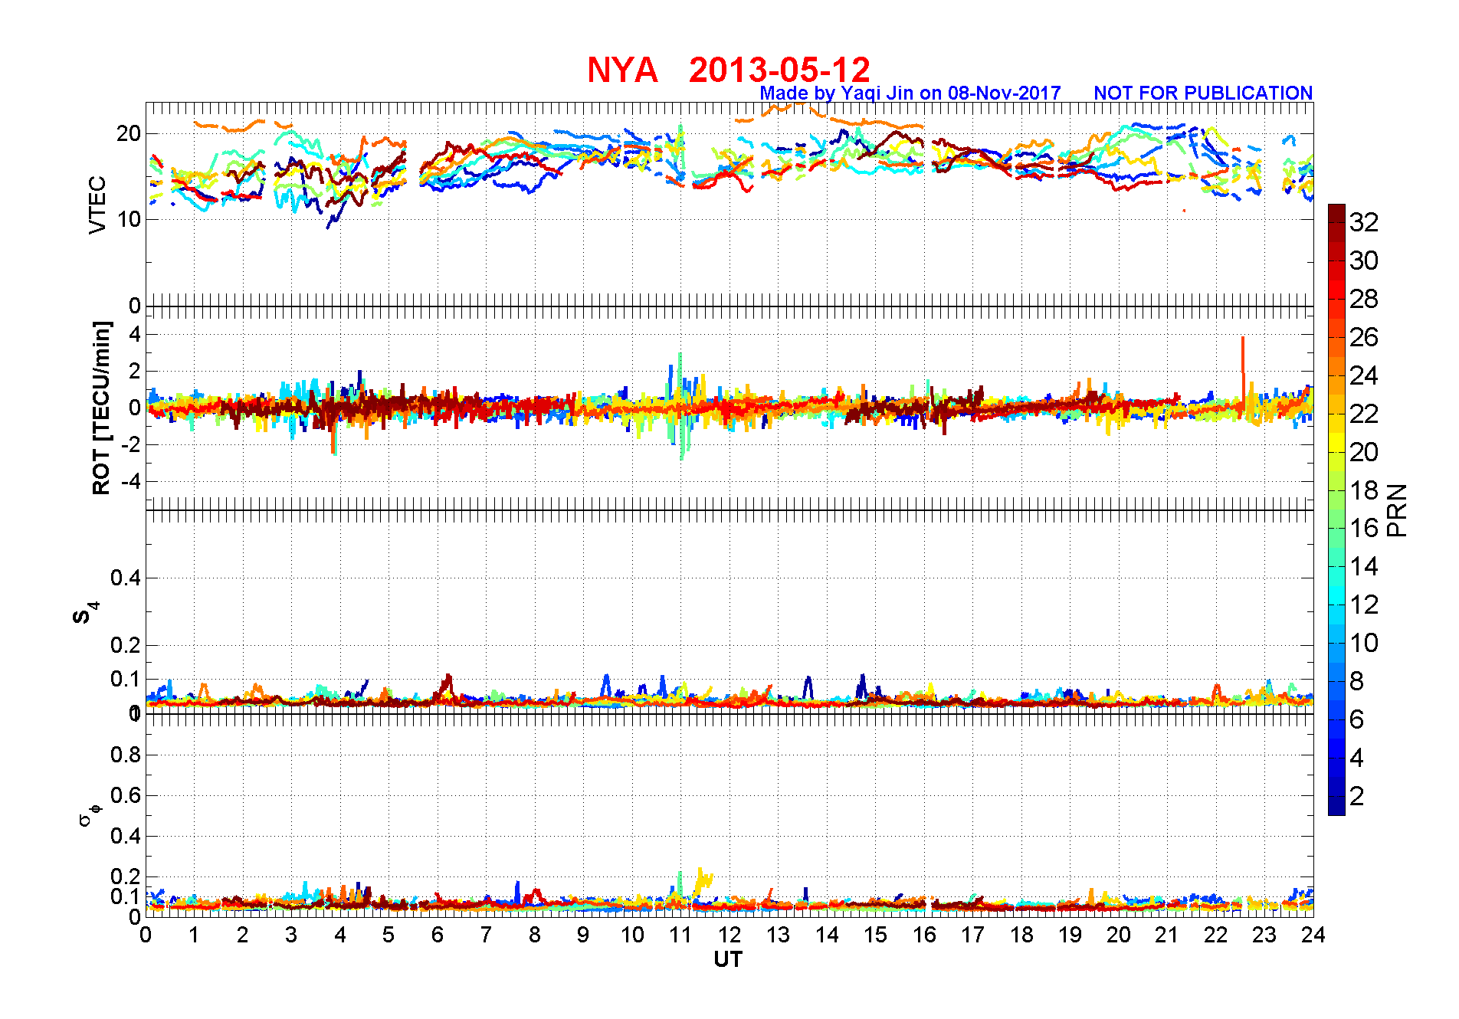Select the "3" hour tick on the UT axis
Image resolution: width=1459 pixels, height=1019 pixels.
click(x=291, y=935)
